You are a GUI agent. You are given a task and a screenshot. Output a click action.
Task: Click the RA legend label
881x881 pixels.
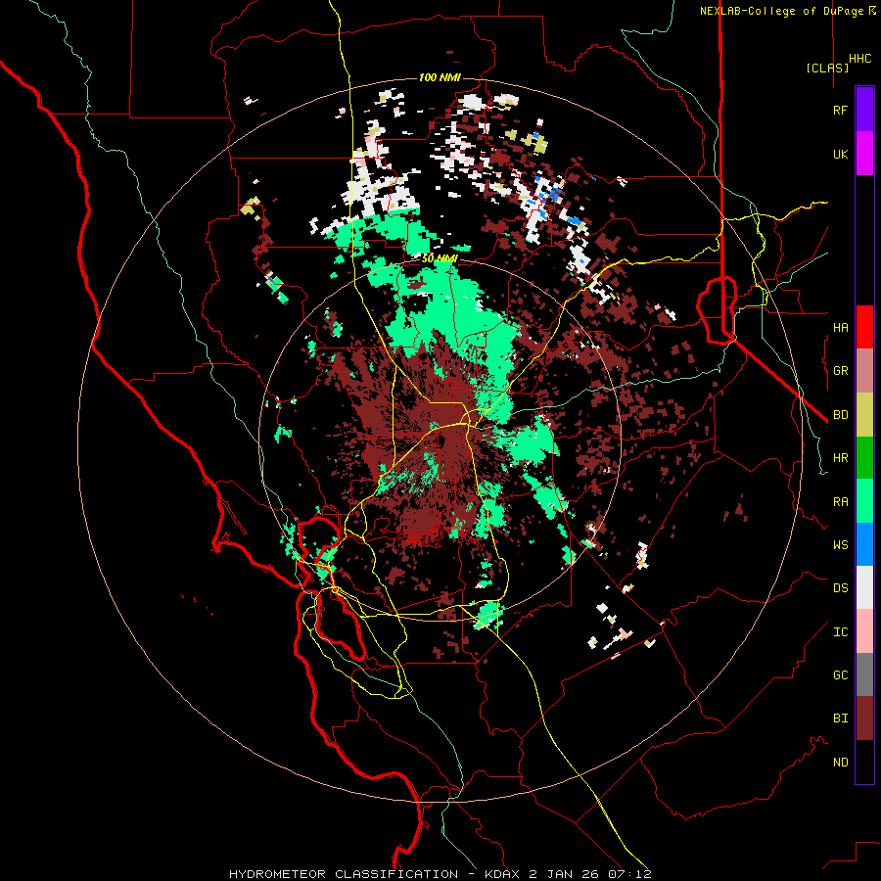(x=840, y=501)
